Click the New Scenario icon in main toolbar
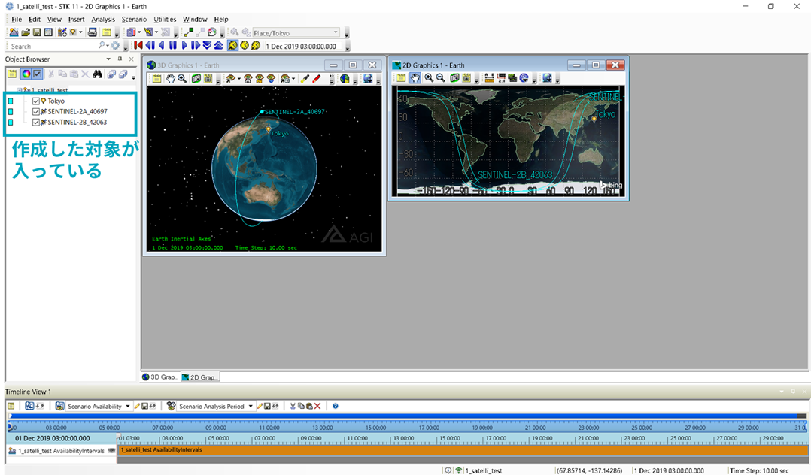 [x=14, y=32]
